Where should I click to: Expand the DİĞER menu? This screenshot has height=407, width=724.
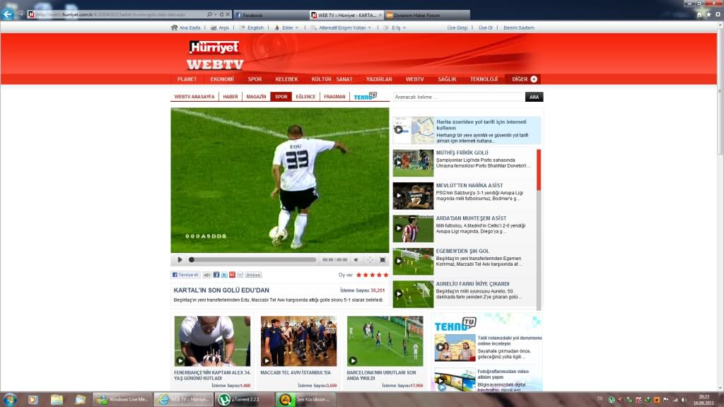pyautogui.click(x=524, y=79)
